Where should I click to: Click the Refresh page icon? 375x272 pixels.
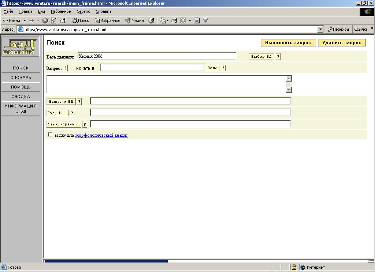(54, 20)
